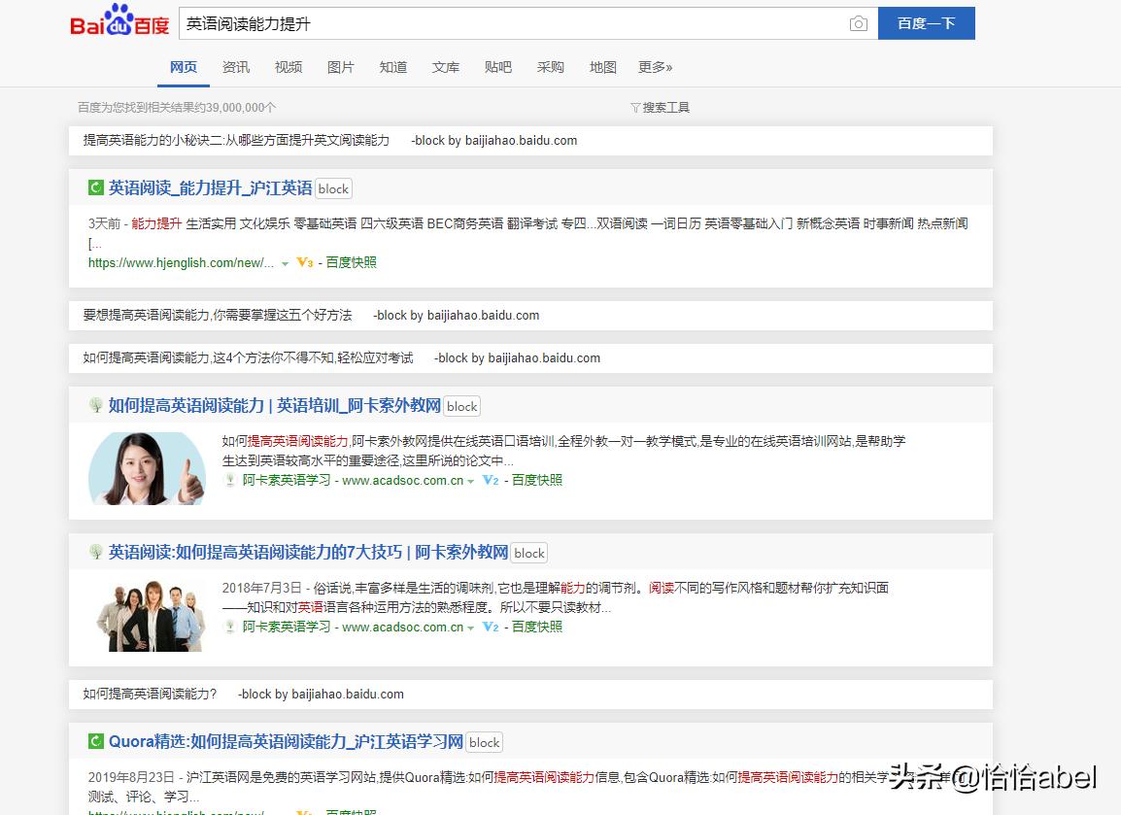Click the green safety shield before 英语阅读_能力提升_沪江英语

[96, 188]
